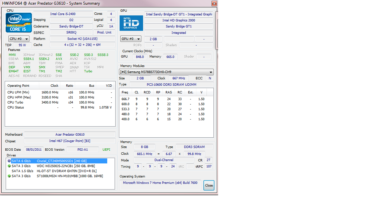Click the GPU clock 848.0 value
386x217 pixels.
pyautogui.click(x=140, y=57)
